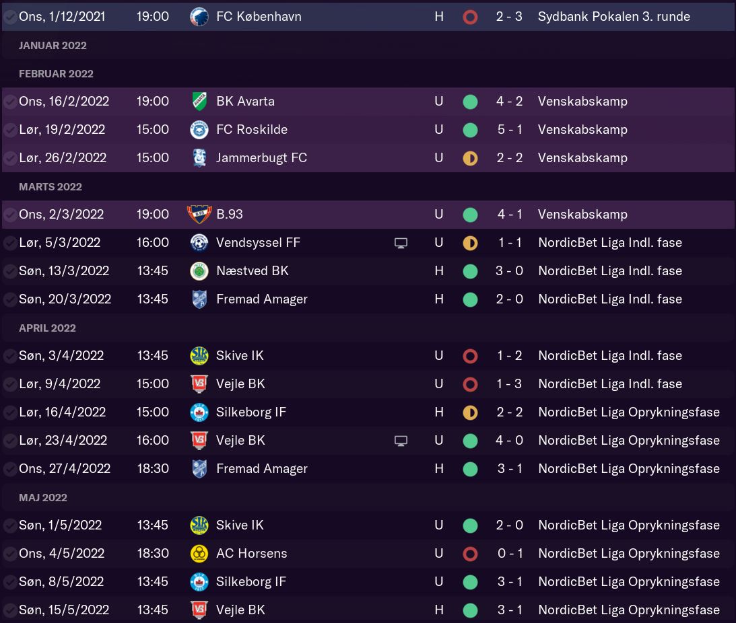Toggle checkmark for the 1/12/2021 København match
Image resolution: width=736 pixels, height=623 pixels.
click(x=10, y=17)
